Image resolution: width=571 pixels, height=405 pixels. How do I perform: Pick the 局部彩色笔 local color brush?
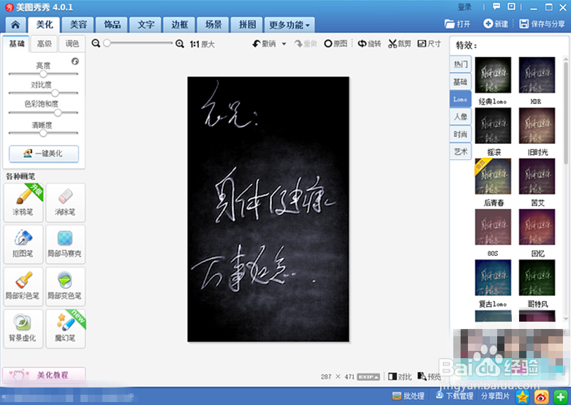tap(23, 287)
